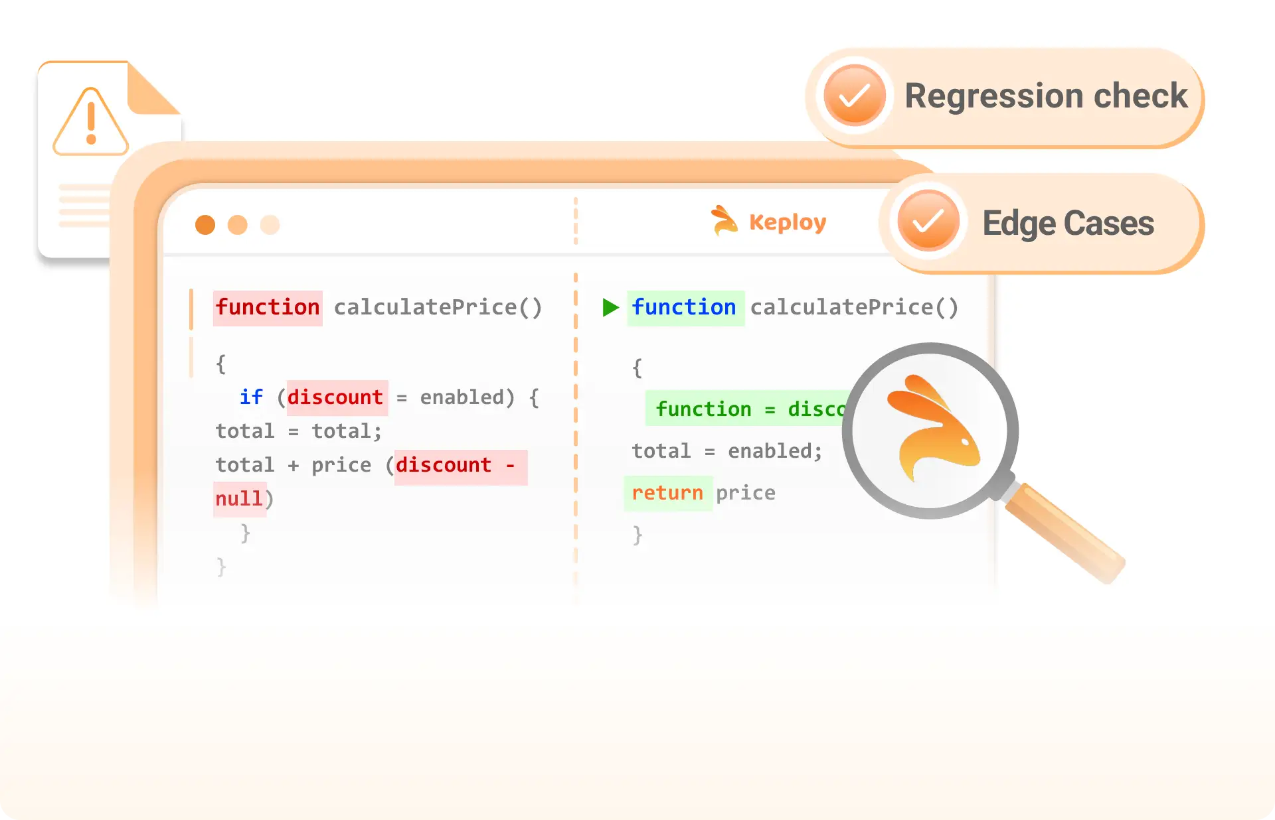The height and width of the screenshot is (820, 1275).
Task: Click the middle orange window dot
Action: coord(238,225)
